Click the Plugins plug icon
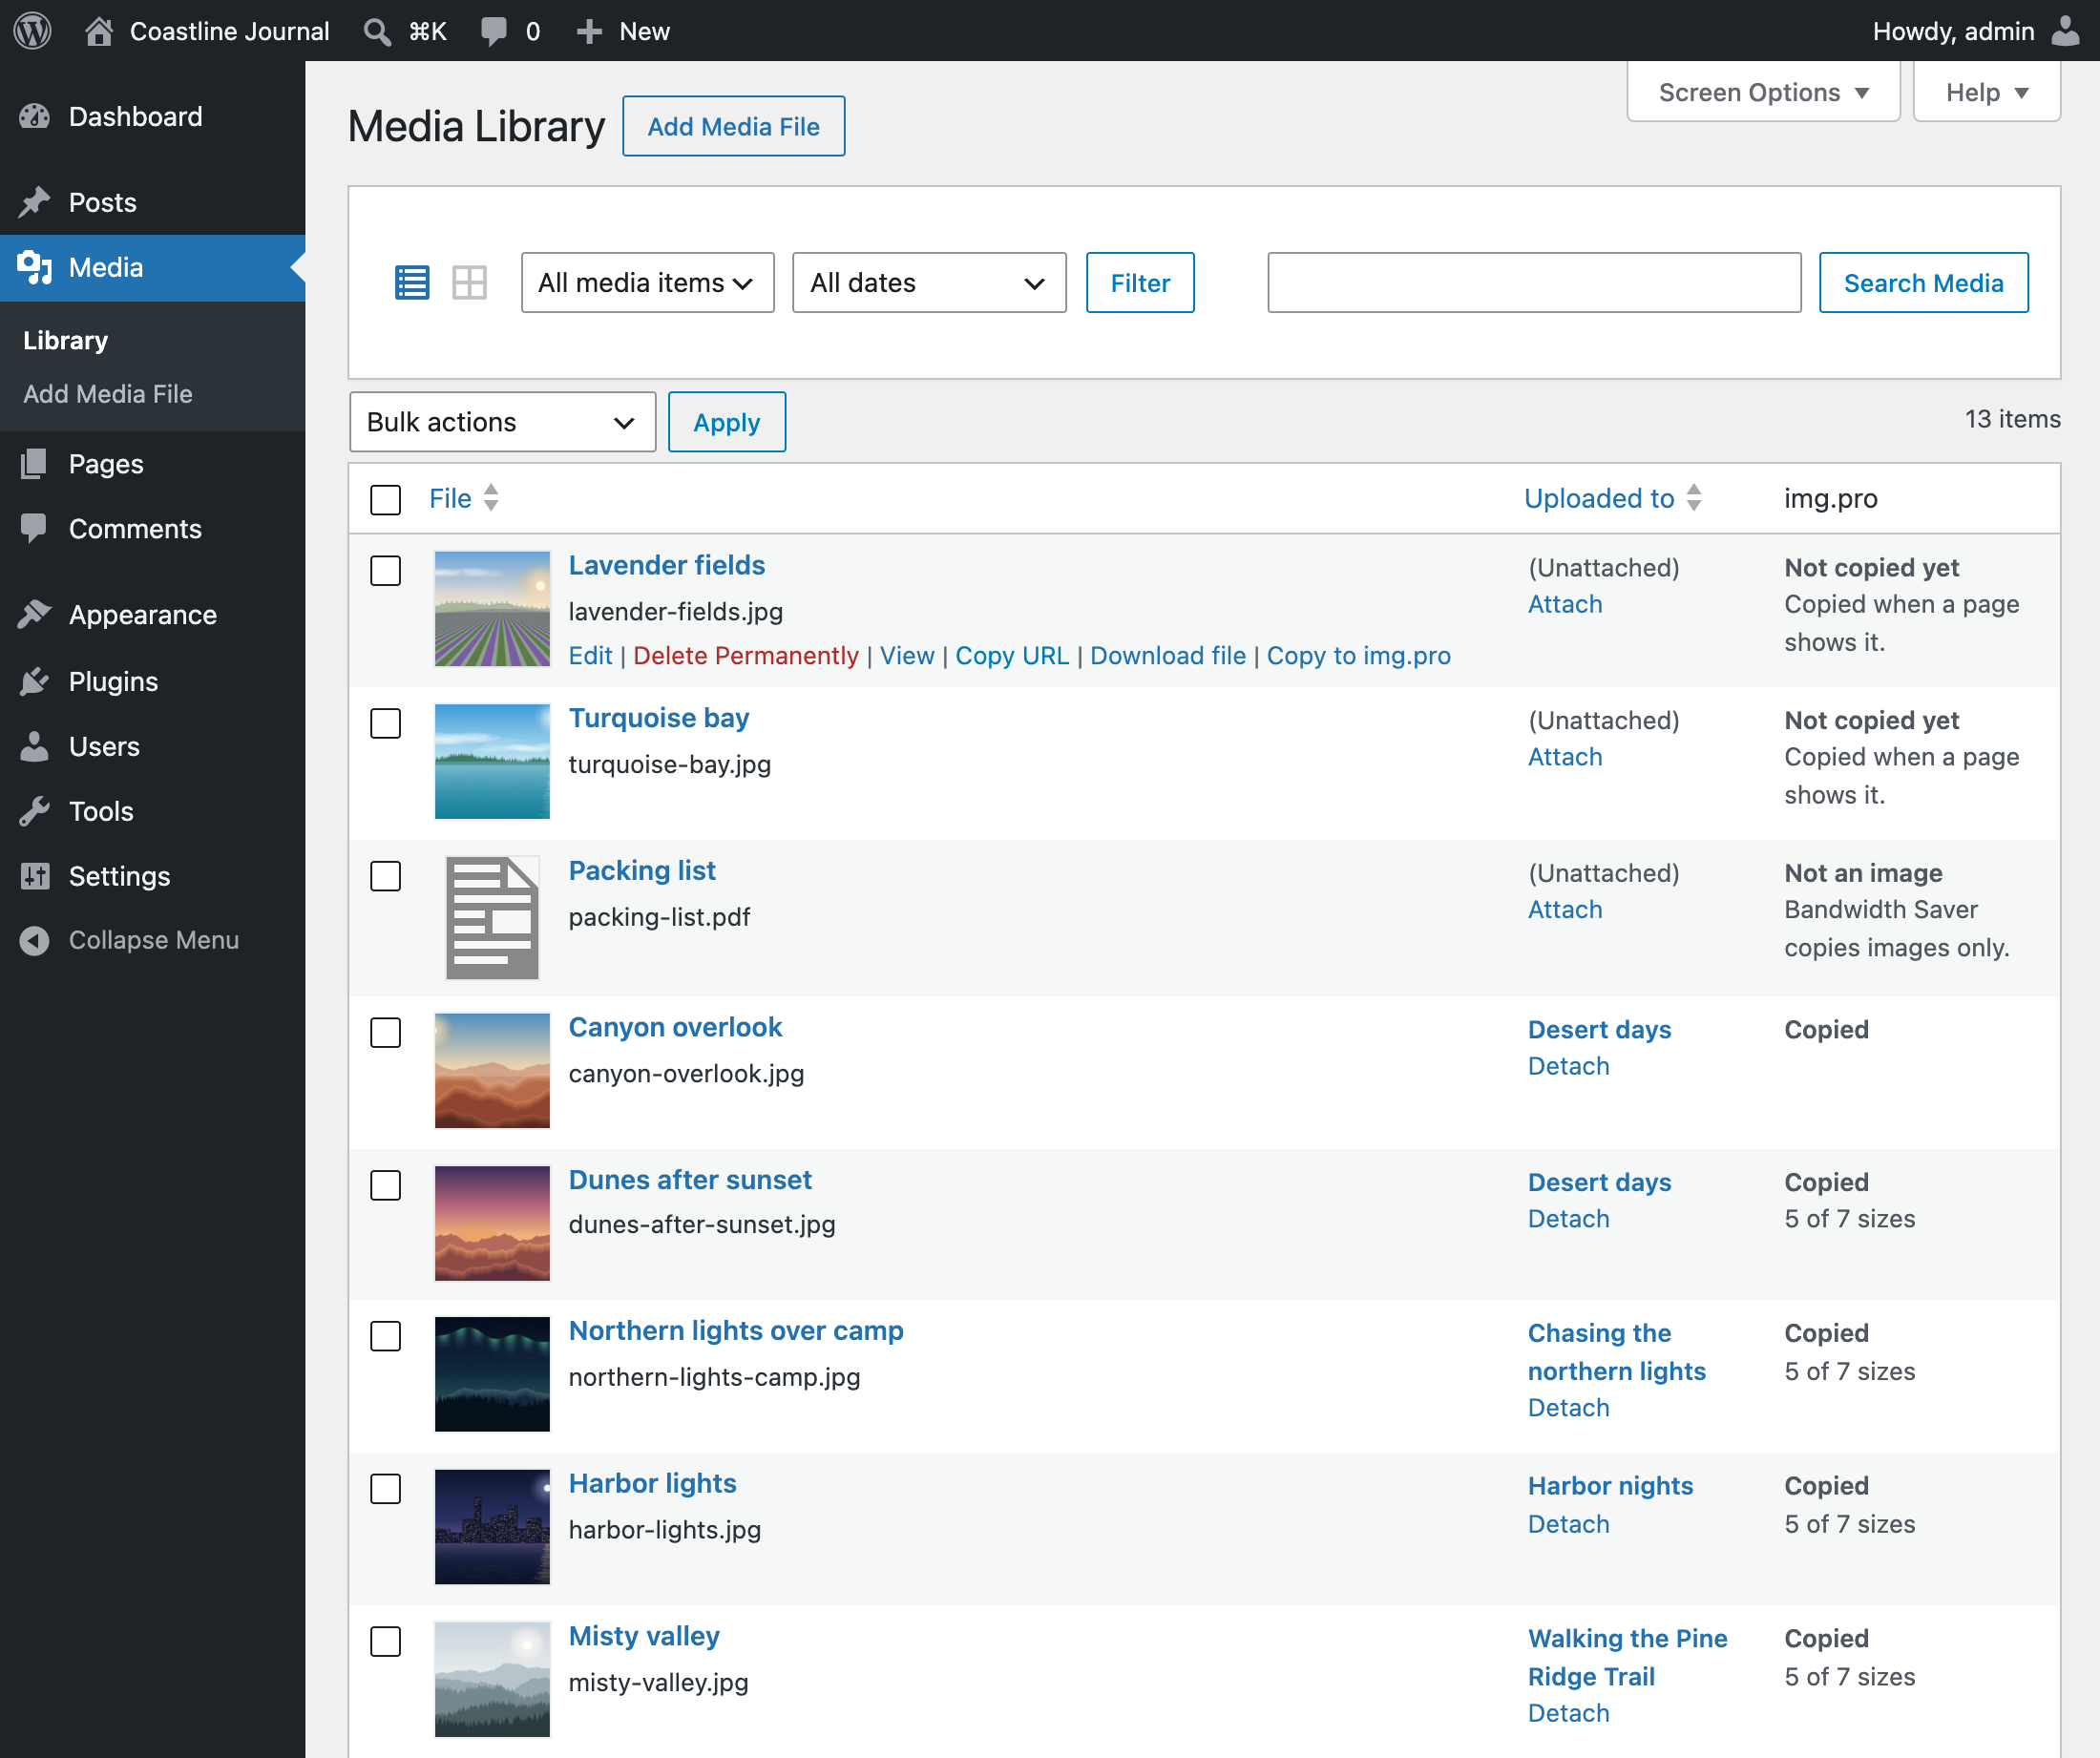2100x1758 pixels. pyautogui.click(x=35, y=681)
